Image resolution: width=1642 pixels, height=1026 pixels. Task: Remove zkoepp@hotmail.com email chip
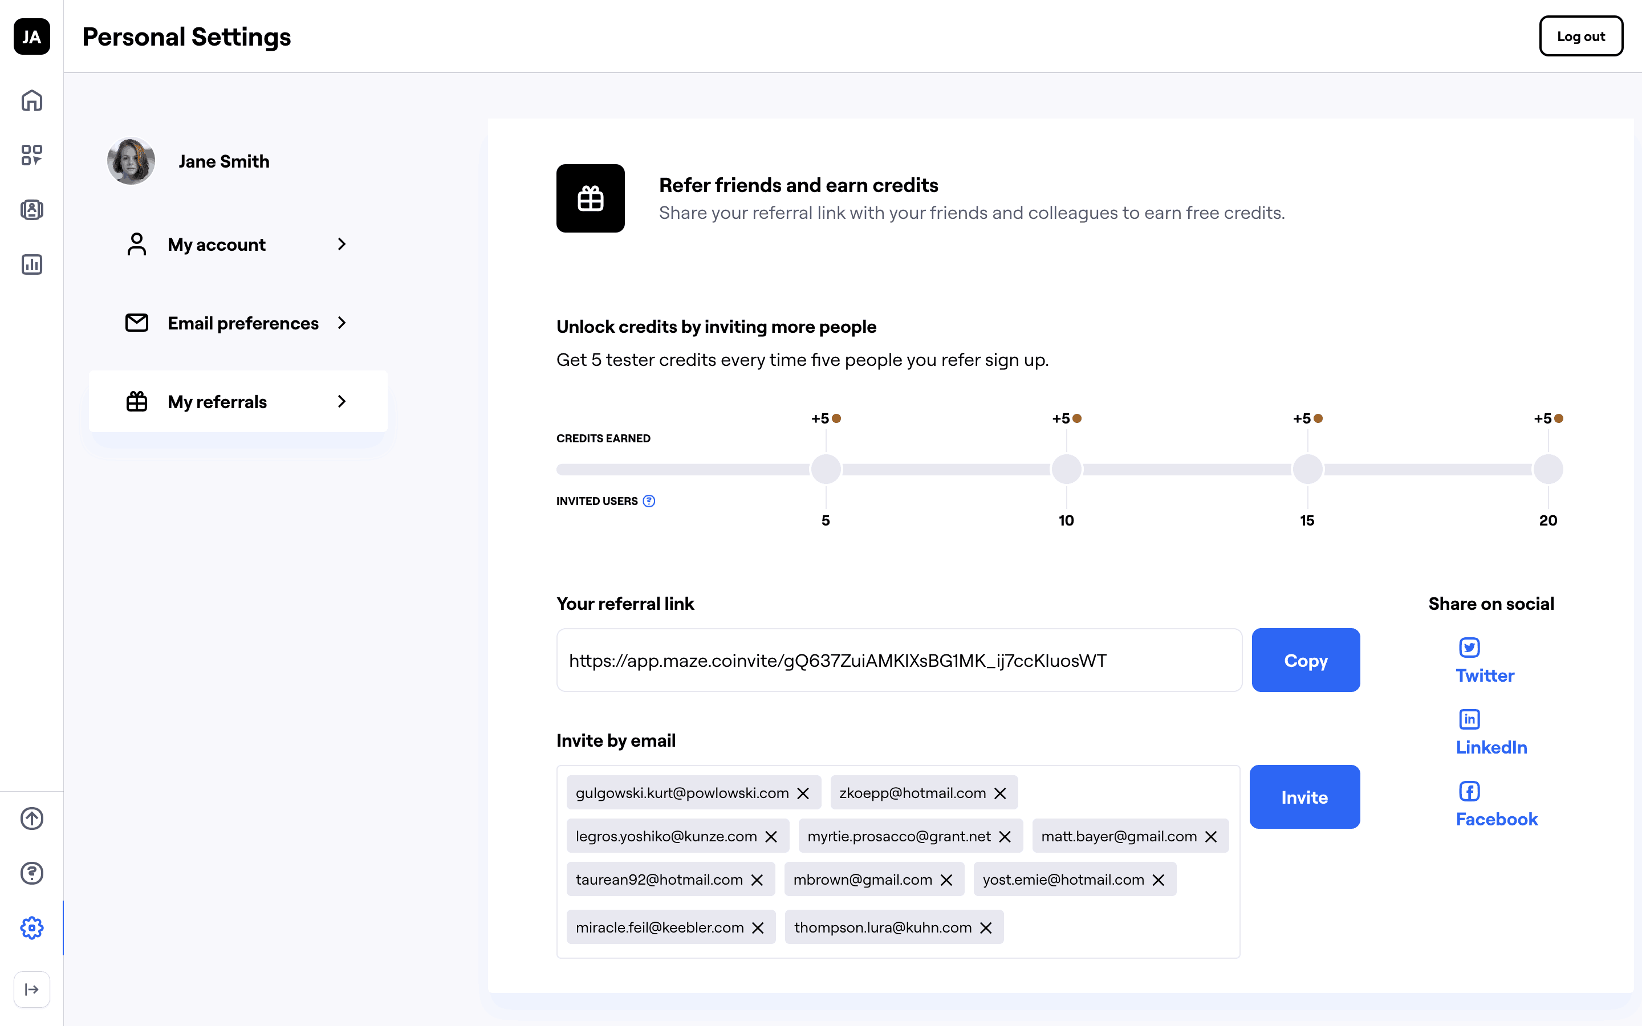(1000, 793)
